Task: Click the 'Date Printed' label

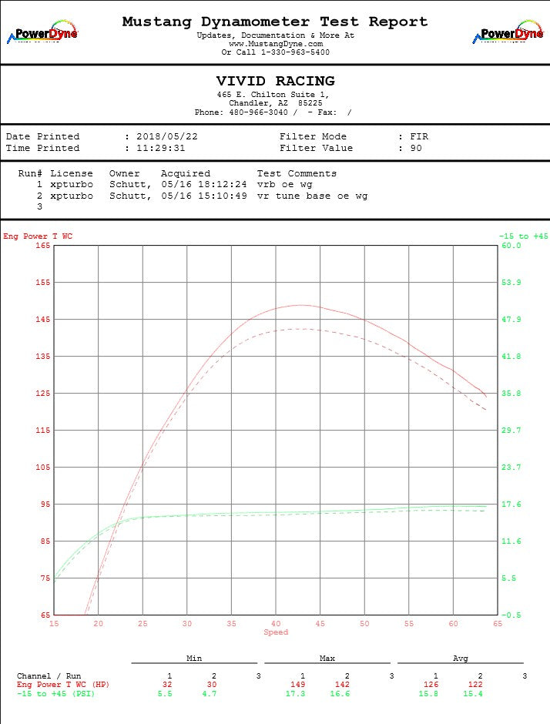Action: [42, 136]
